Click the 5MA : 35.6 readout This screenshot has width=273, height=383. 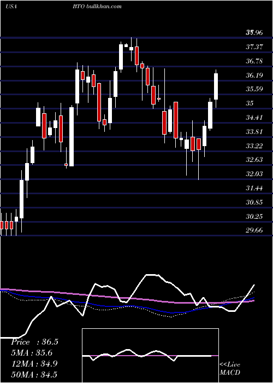pos(32,353)
